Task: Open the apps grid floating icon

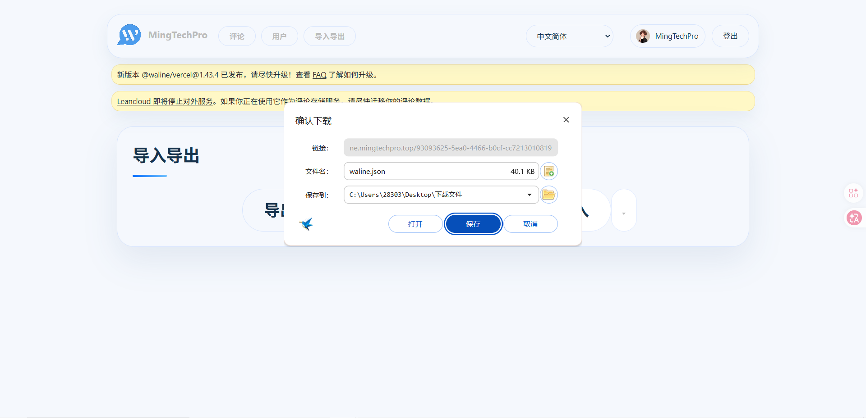Action: pos(853,193)
